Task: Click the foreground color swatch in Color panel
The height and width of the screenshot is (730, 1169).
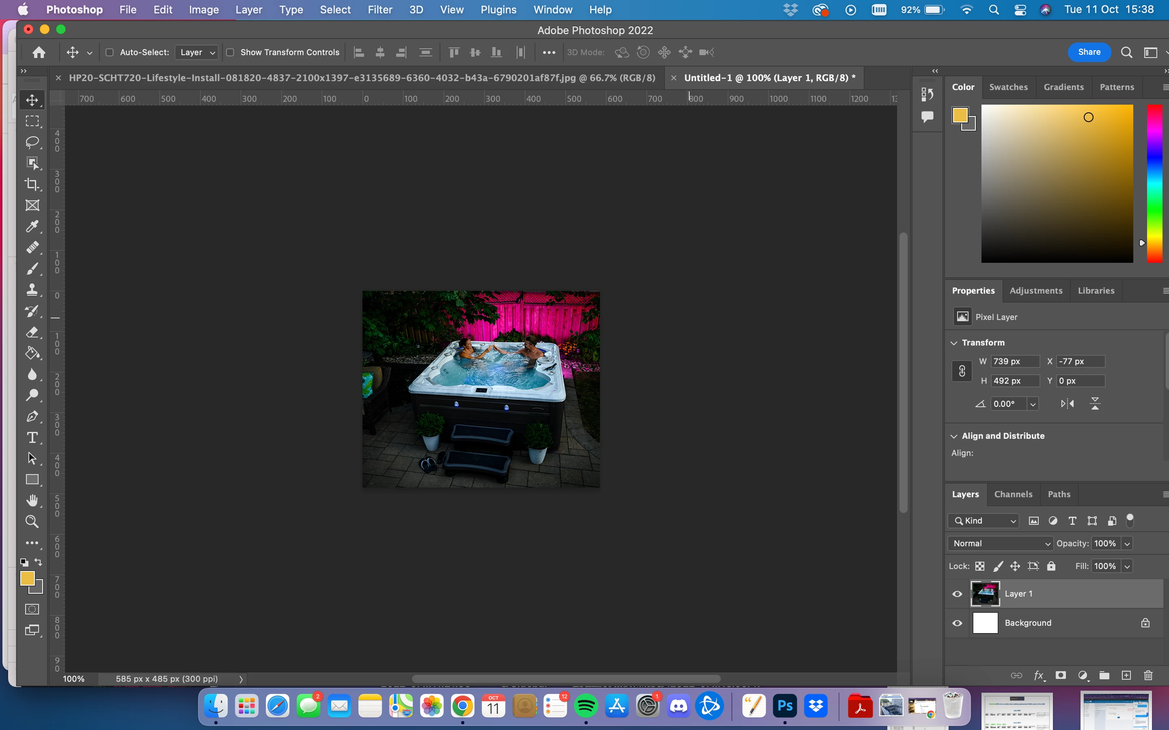Action: 960,116
